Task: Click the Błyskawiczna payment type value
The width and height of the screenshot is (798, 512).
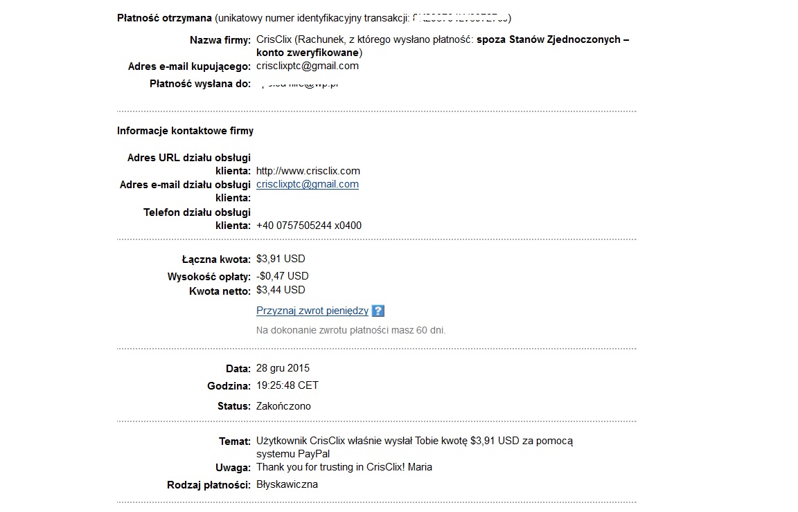Action: pyautogui.click(x=287, y=484)
